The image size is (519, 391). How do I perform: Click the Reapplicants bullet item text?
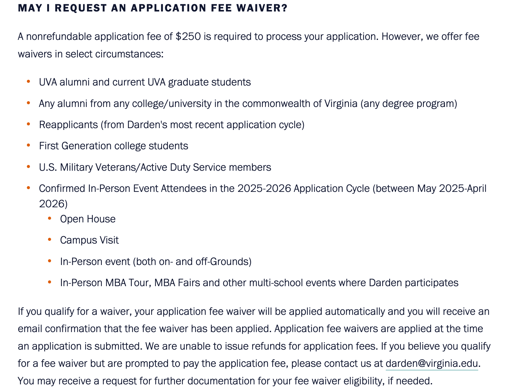click(172, 125)
